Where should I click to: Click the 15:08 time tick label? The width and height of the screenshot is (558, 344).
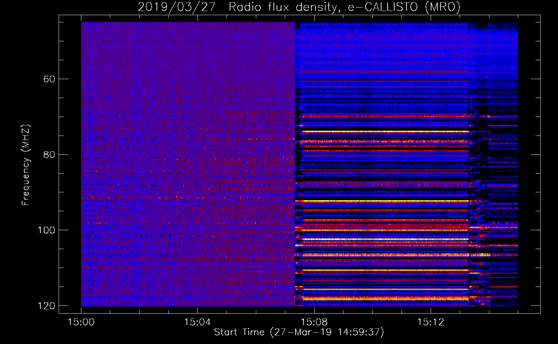(x=314, y=322)
